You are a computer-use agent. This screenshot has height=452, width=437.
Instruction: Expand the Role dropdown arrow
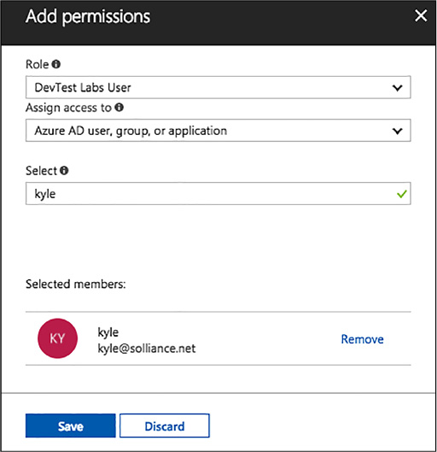pos(397,88)
